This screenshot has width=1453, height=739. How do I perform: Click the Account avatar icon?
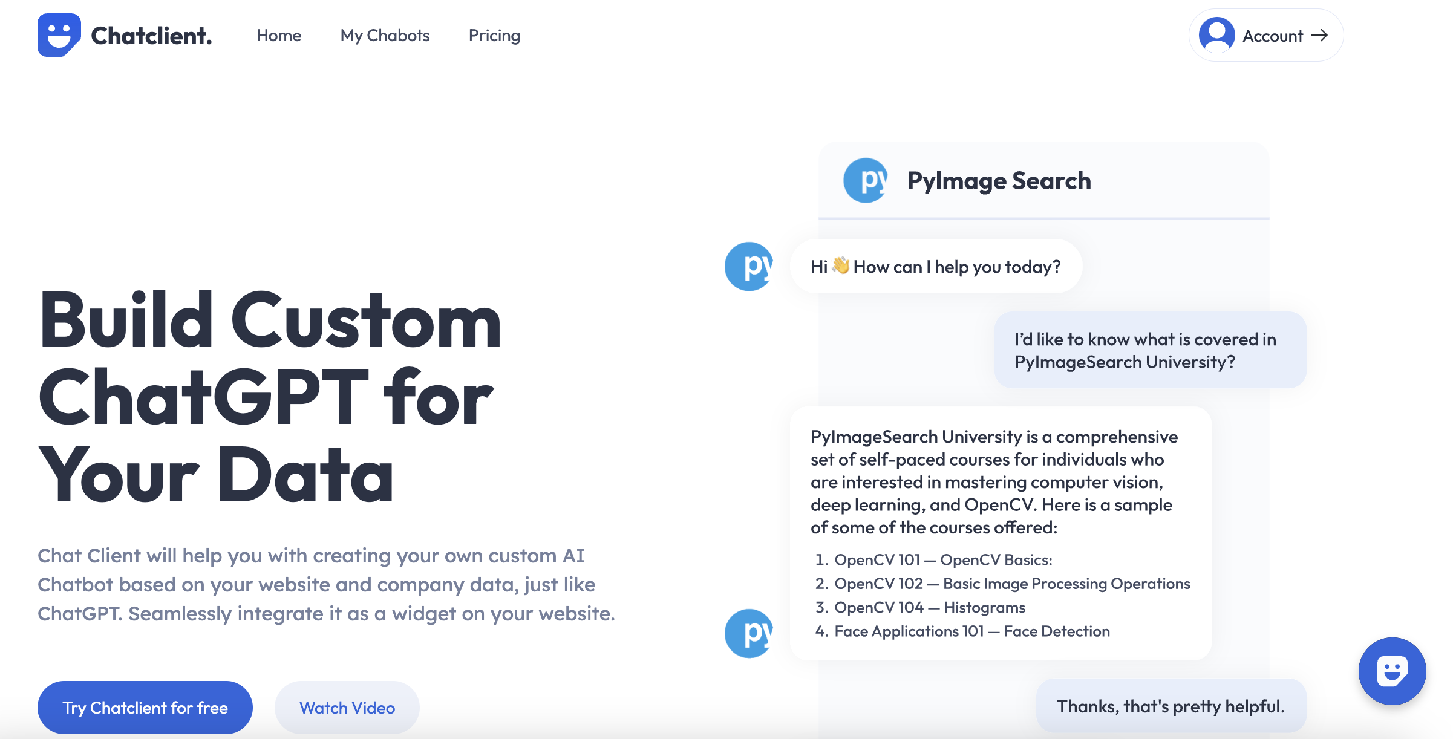coord(1218,35)
